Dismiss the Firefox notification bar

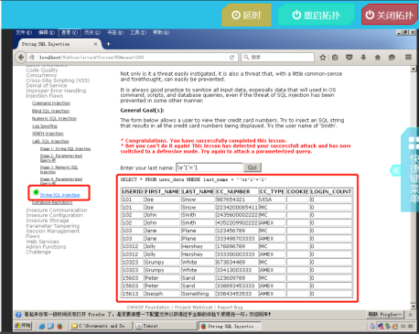[x=411, y=315]
